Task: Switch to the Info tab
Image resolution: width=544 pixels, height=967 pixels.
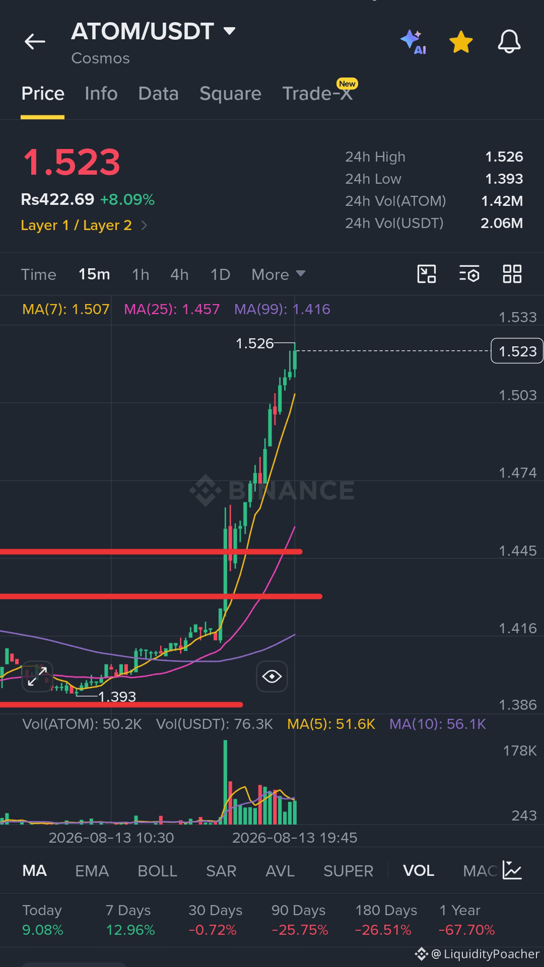Action: pos(101,94)
